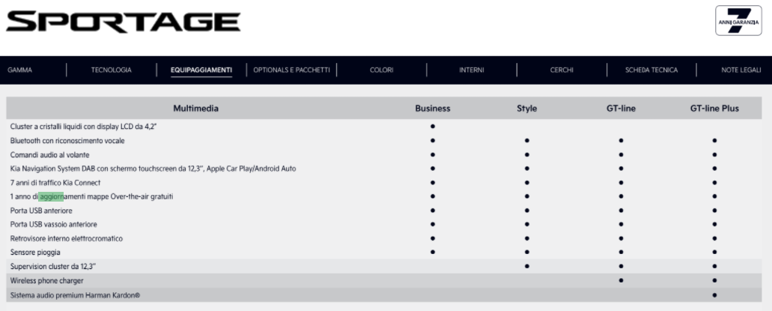
Task: Open the Interni tab
Action: tap(472, 70)
